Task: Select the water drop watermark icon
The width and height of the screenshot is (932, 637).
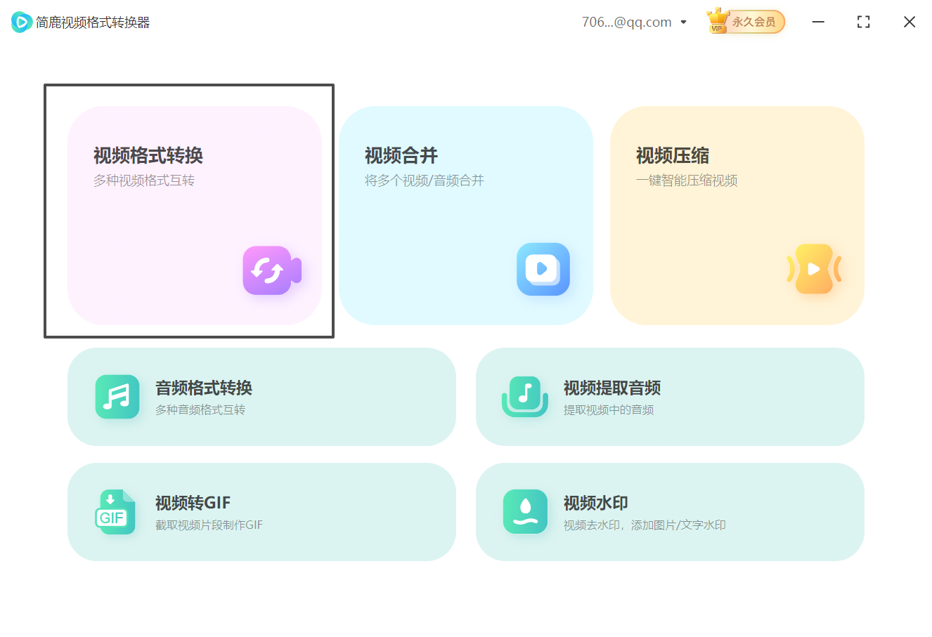Action: click(x=526, y=512)
